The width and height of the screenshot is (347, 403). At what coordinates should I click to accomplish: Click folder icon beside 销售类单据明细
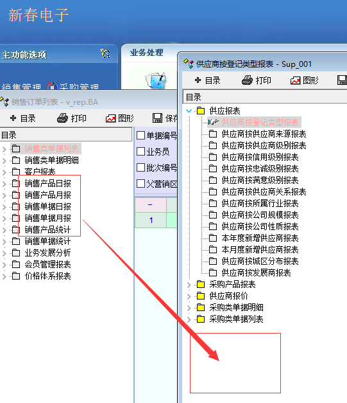[x=16, y=160]
